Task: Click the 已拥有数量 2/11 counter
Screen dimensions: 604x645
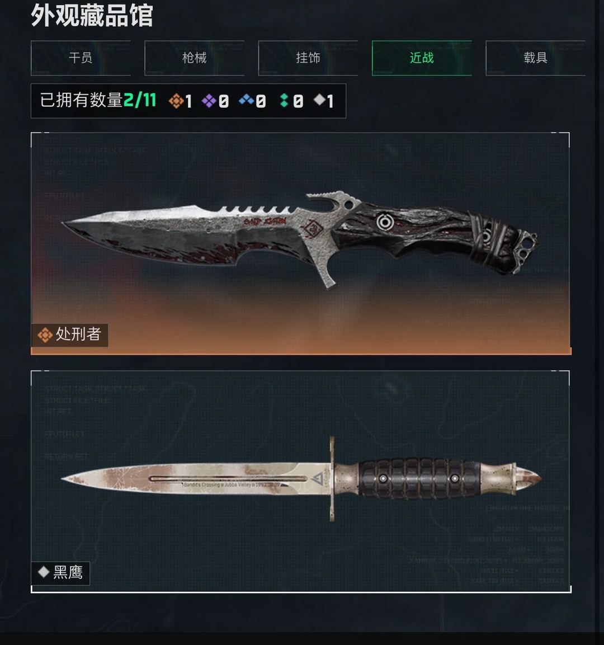Action: pos(98,100)
